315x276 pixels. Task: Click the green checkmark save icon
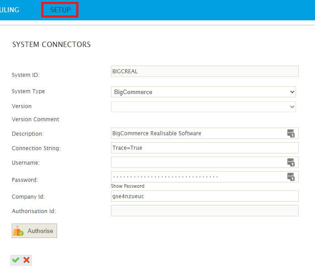pos(15,260)
